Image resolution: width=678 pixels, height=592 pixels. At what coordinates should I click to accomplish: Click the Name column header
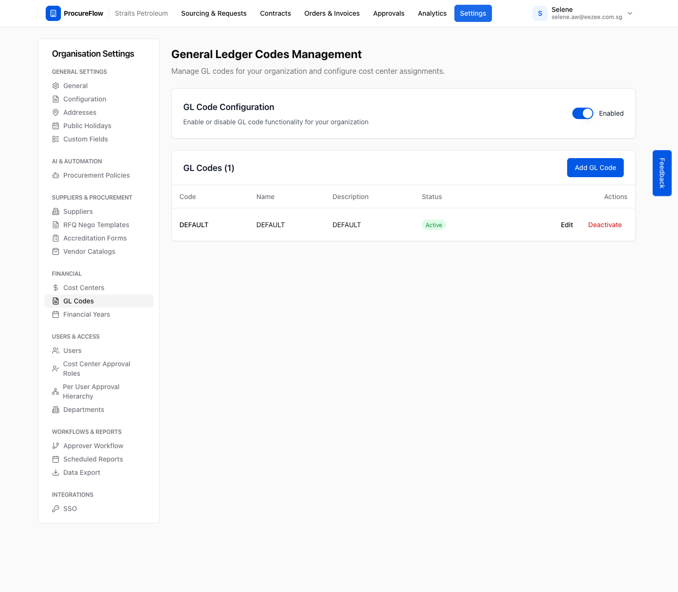[265, 197]
